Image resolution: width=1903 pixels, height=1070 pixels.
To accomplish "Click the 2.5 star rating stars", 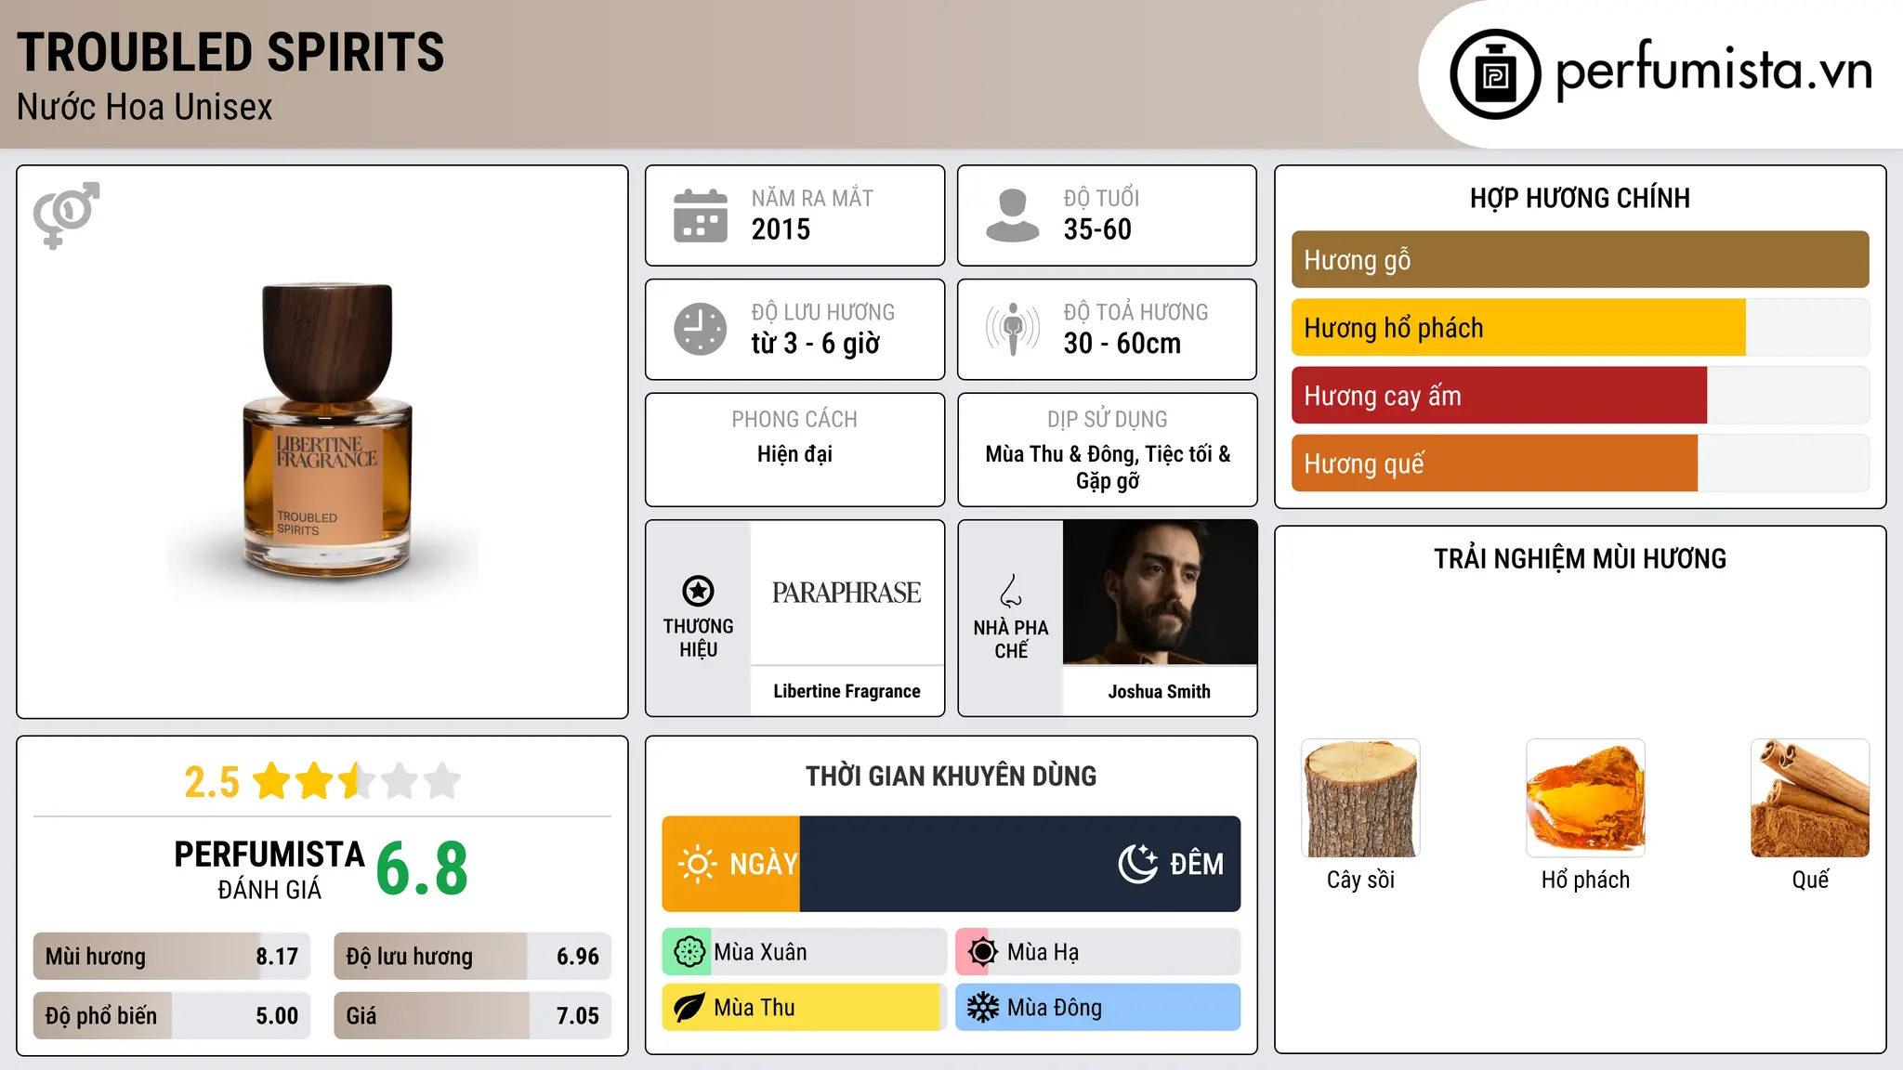I will [x=357, y=781].
